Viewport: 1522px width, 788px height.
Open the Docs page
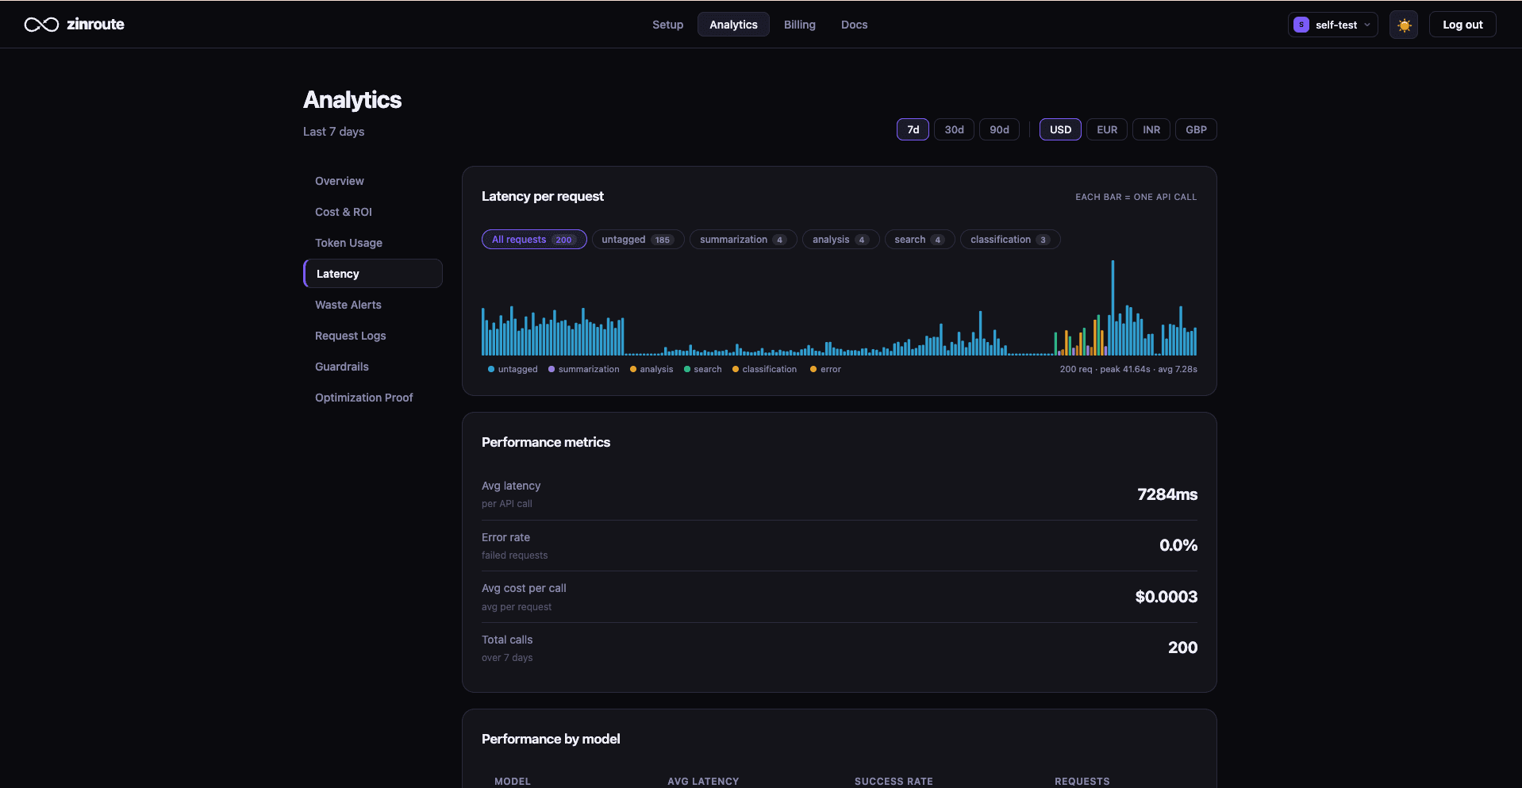[855, 24]
